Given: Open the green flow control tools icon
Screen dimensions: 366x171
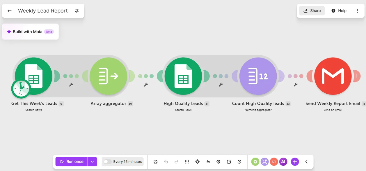Looking at the screenshot, I should [x=255, y=162].
